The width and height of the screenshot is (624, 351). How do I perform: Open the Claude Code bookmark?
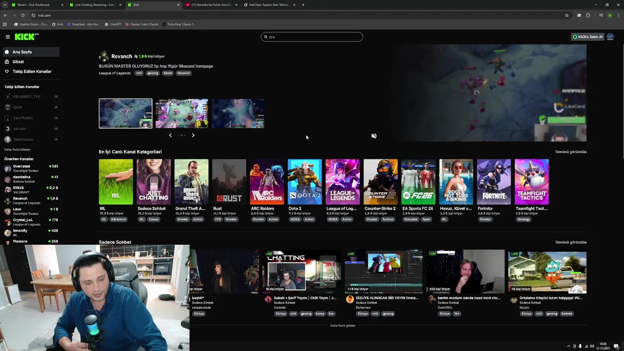point(141,24)
